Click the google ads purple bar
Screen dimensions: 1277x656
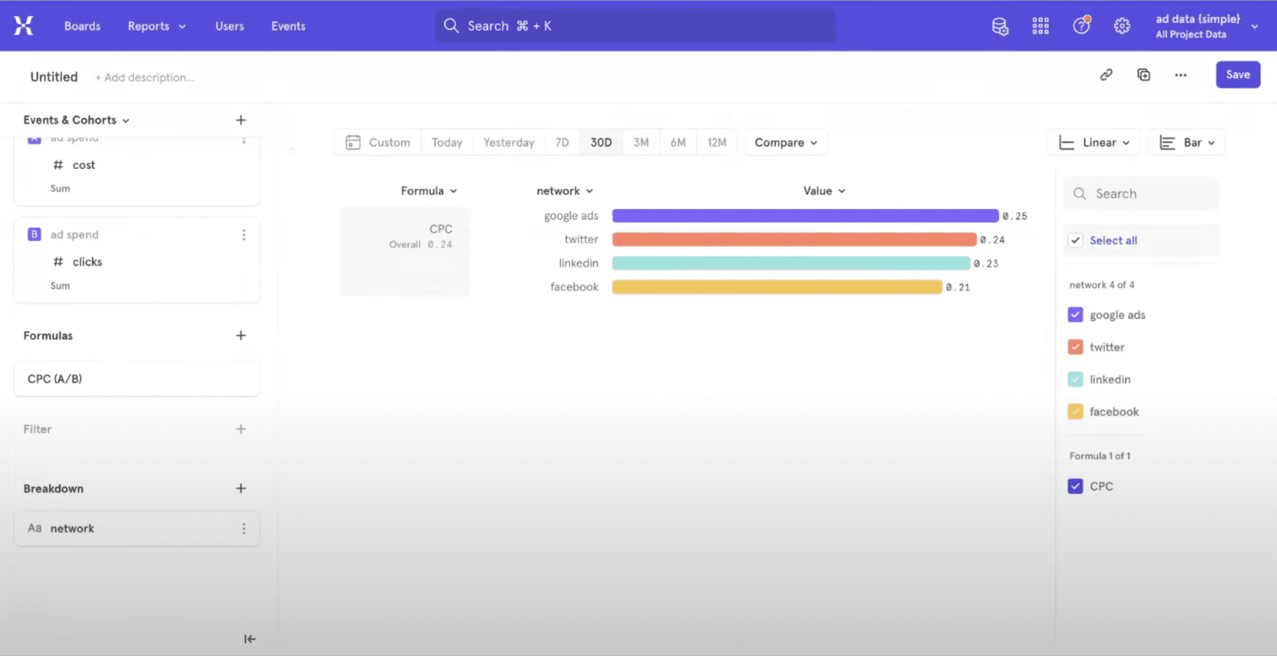pos(805,216)
